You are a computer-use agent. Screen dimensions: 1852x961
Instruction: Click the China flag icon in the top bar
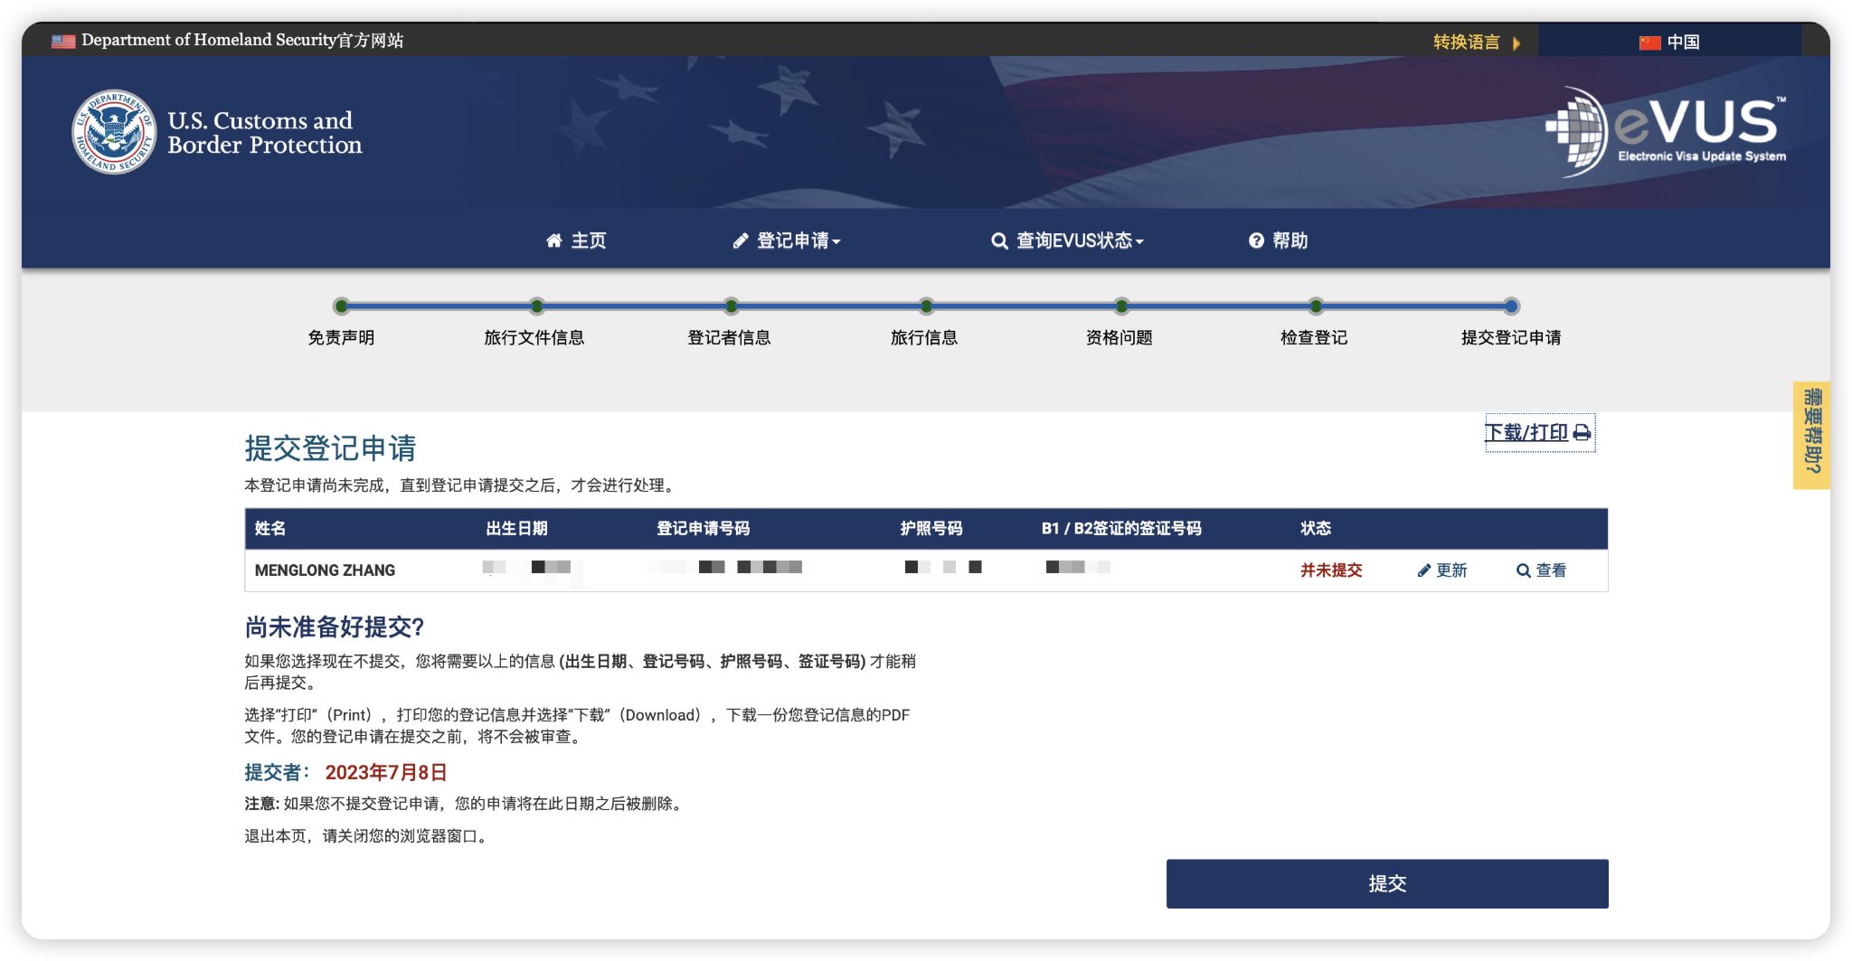tap(1649, 41)
